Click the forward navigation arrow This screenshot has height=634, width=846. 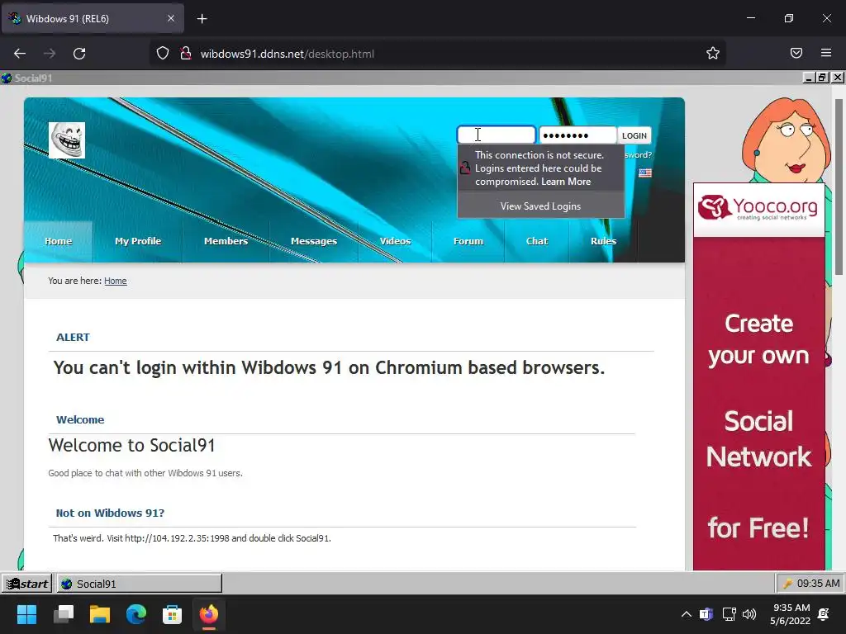pyautogui.click(x=50, y=54)
